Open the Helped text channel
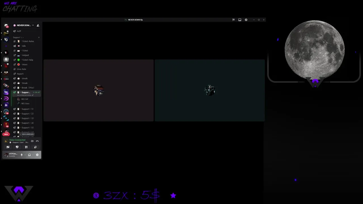Viewport: 363px width, 204px height. pyautogui.click(x=27, y=55)
